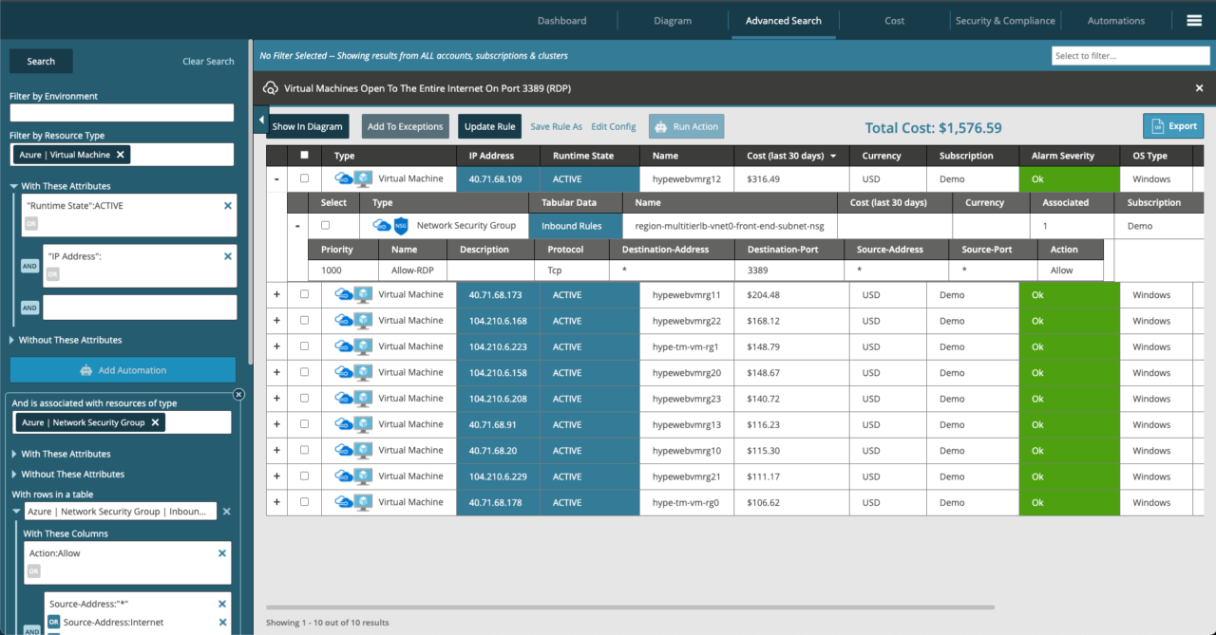Image resolution: width=1216 pixels, height=635 pixels.
Task: Click the Run Action gear icon
Action: pyautogui.click(x=659, y=125)
